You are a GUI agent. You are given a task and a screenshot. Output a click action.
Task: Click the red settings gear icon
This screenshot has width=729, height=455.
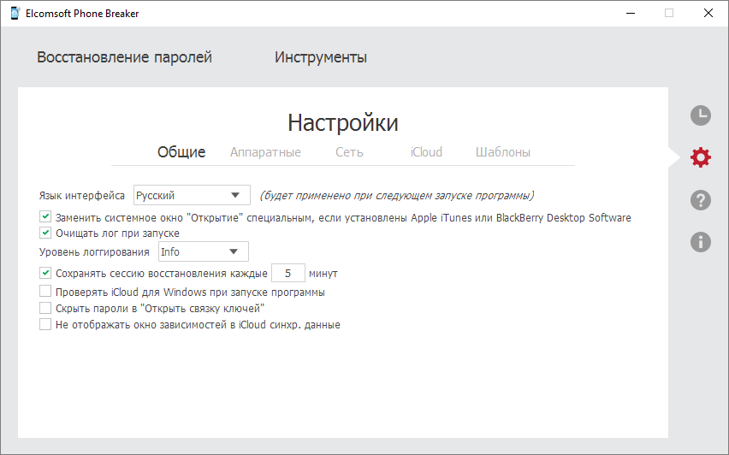700,157
